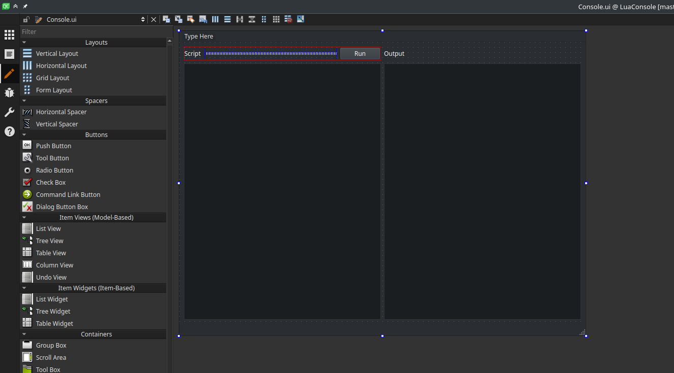
Task: Apply Lay Out in a Grid from toolbar
Action: tap(276, 19)
